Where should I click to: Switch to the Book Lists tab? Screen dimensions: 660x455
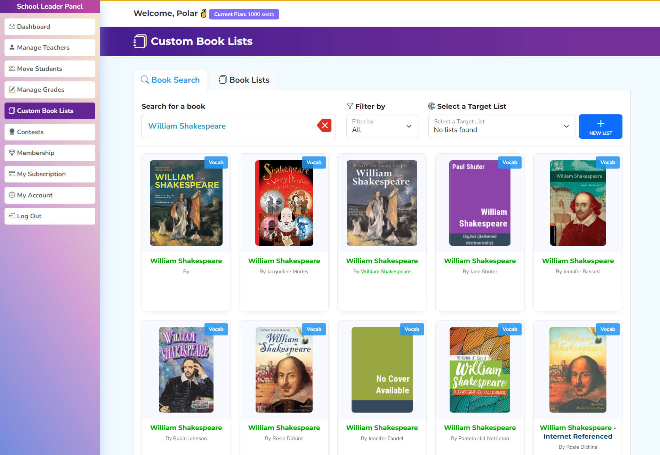click(244, 80)
